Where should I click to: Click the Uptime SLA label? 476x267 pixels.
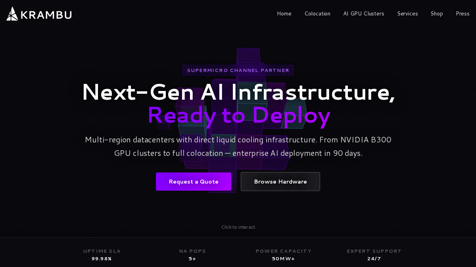pyautogui.click(x=102, y=251)
